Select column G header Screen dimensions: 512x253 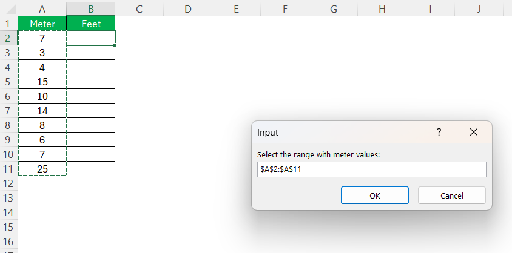(x=333, y=9)
